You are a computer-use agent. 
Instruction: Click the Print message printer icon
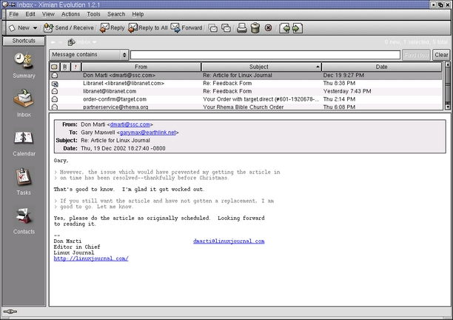[241, 28]
